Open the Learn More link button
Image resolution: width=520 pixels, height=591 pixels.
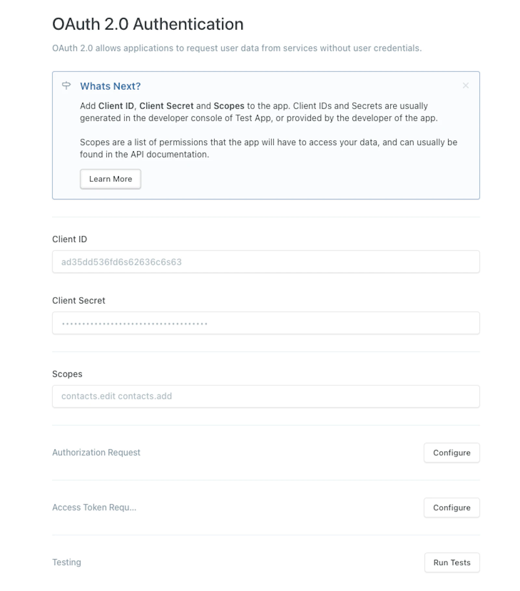[110, 179]
